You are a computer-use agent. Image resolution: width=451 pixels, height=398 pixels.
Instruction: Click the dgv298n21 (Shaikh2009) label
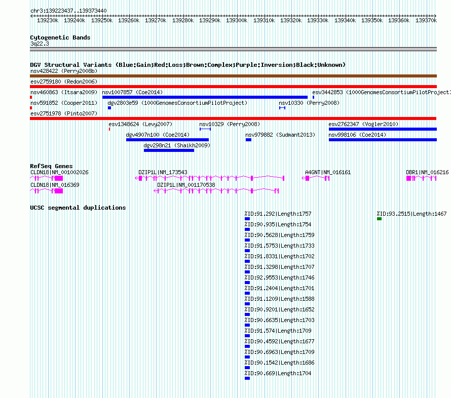pos(177,145)
